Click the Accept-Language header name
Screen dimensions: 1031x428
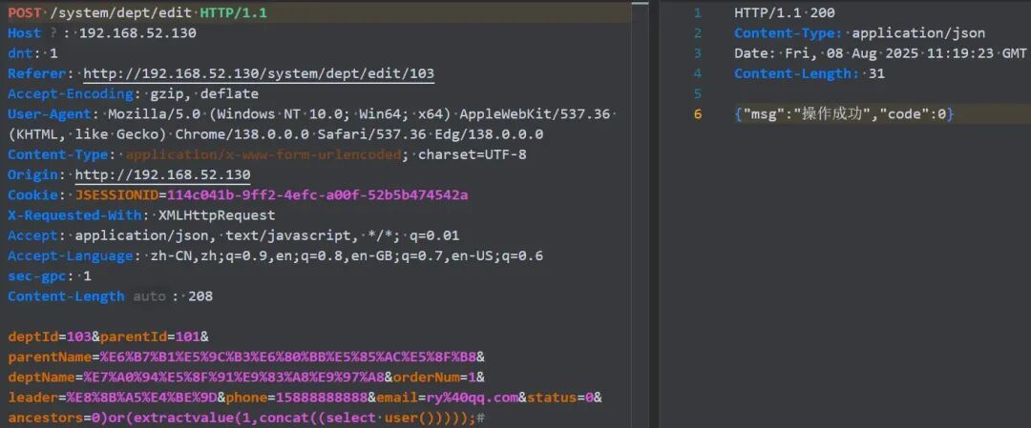[69, 256]
